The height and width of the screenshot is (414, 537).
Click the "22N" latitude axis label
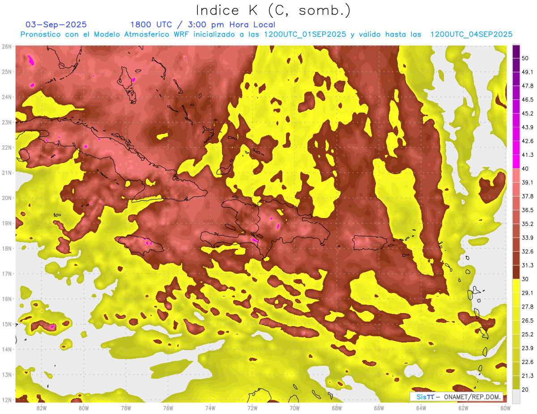coord(7,147)
